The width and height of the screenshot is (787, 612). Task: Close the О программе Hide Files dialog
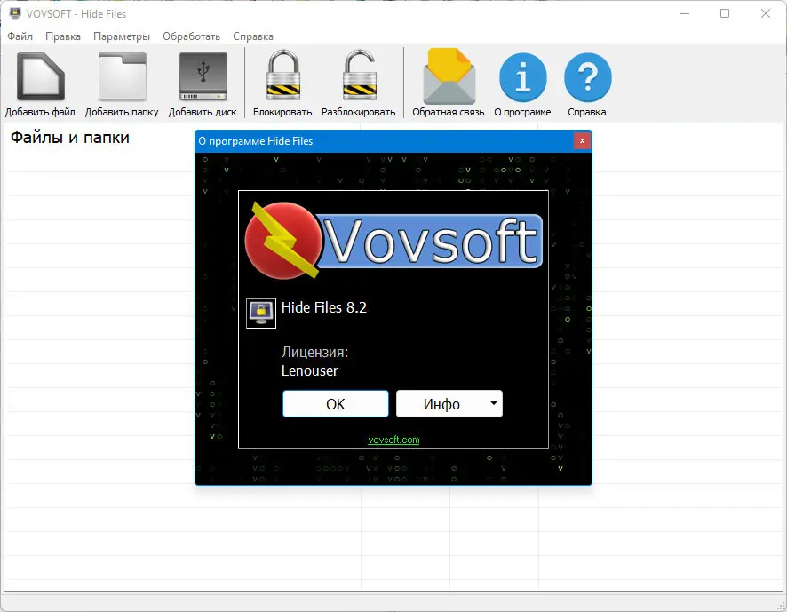(582, 141)
